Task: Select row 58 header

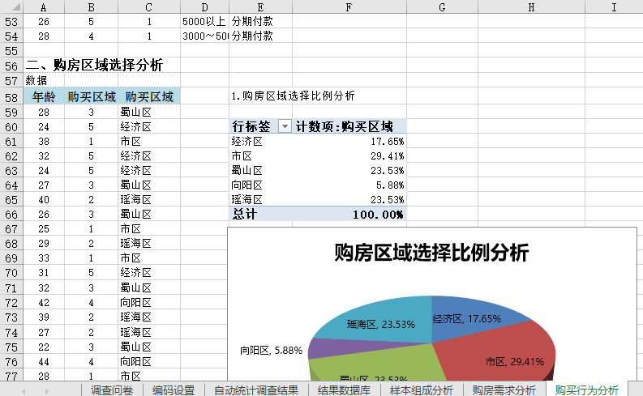Action: point(11,97)
